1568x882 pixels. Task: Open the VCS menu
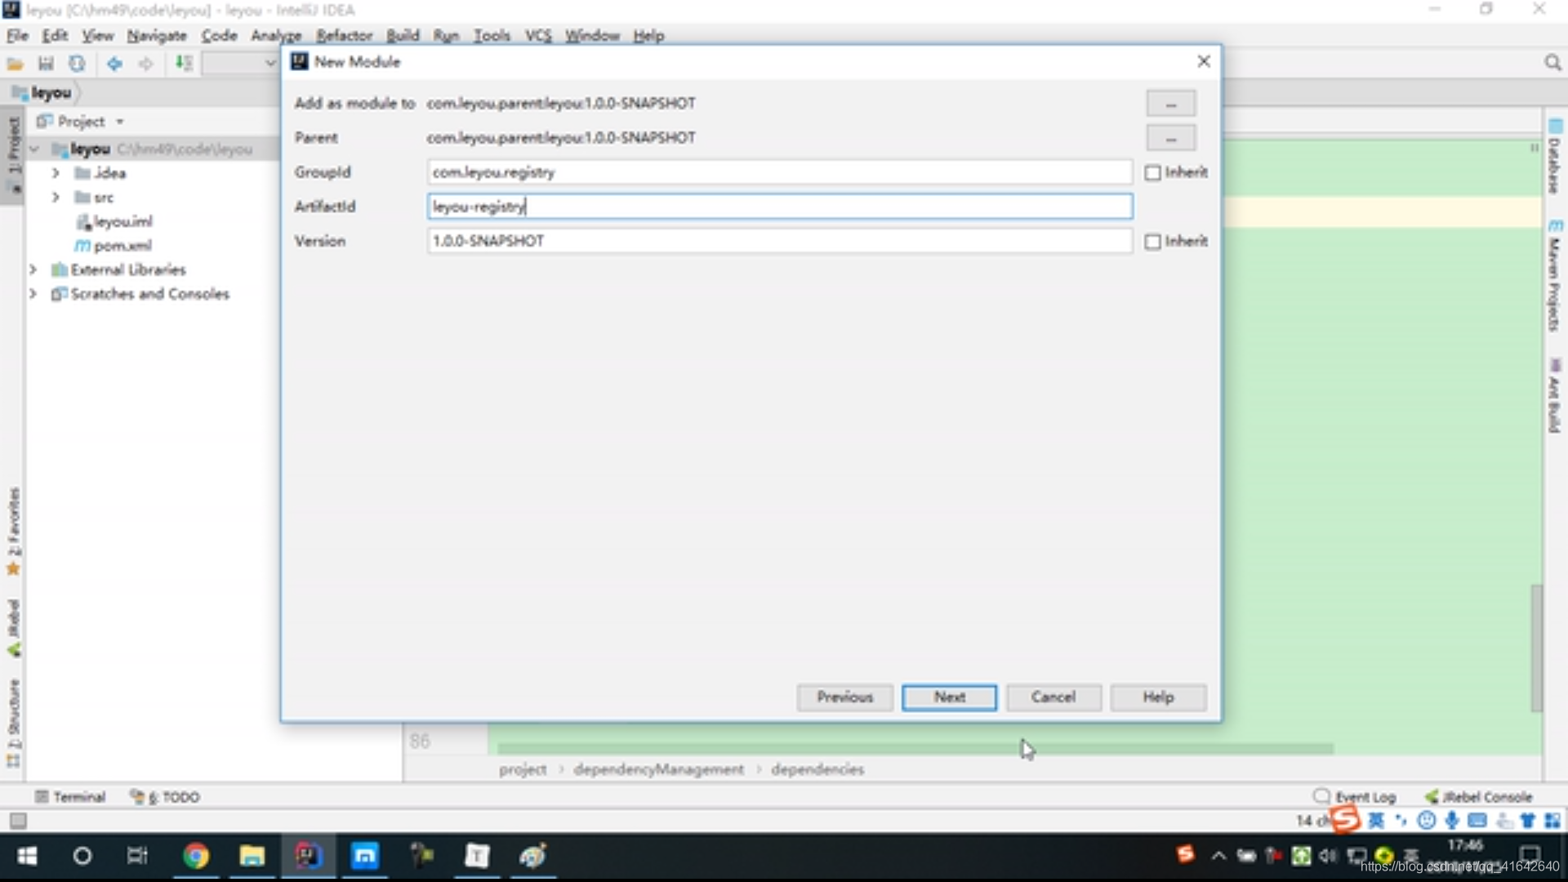coord(538,35)
